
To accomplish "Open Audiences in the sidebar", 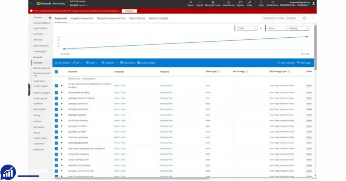I will [x=38, y=104].
